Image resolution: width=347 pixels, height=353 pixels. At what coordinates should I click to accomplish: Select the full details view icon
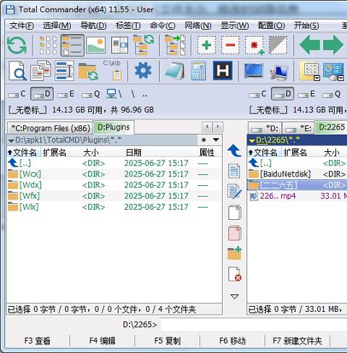[x=72, y=45]
